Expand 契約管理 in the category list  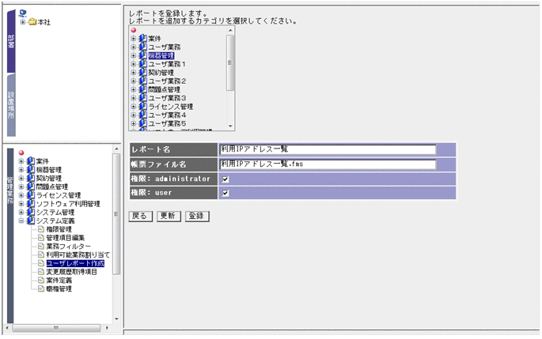[x=134, y=73]
